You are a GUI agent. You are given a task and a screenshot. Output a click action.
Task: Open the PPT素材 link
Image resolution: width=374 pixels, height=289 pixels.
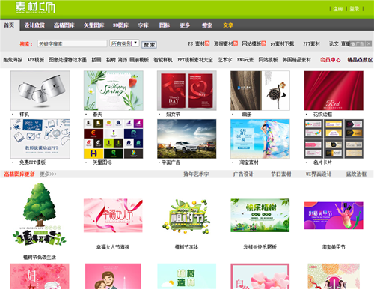pyautogui.click(x=311, y=44)
